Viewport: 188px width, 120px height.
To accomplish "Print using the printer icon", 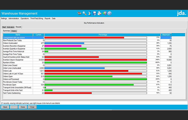I will [99, 13].
